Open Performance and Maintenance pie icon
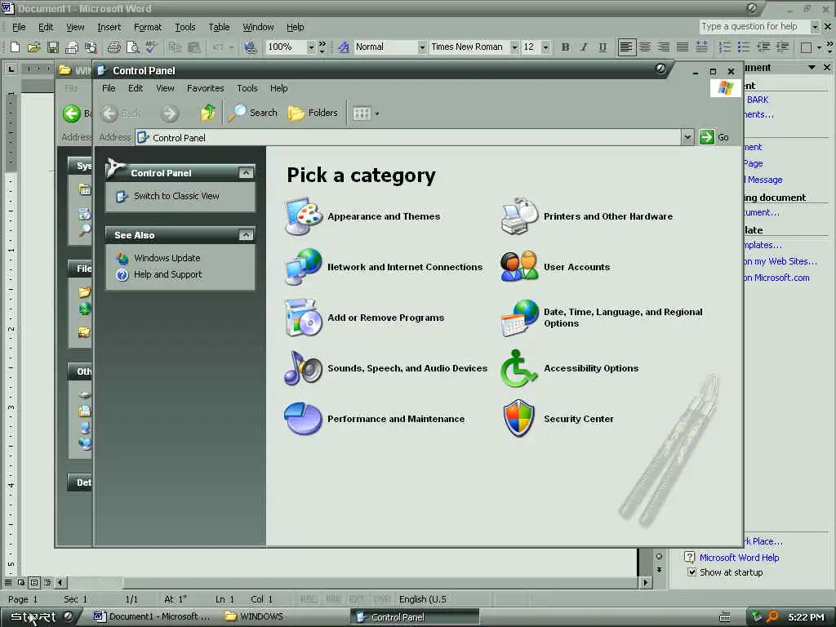 (304, 419)
